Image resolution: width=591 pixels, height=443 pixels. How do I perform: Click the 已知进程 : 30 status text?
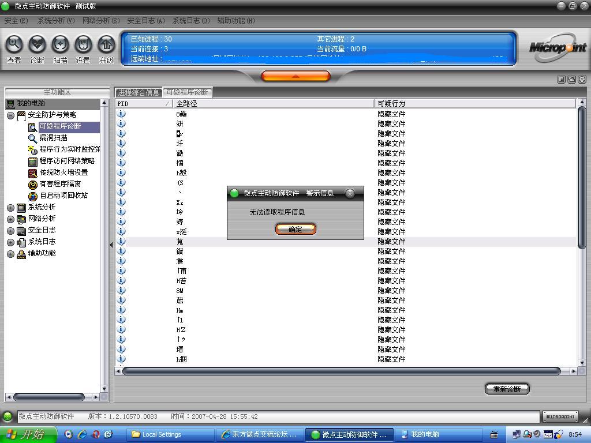151,39
